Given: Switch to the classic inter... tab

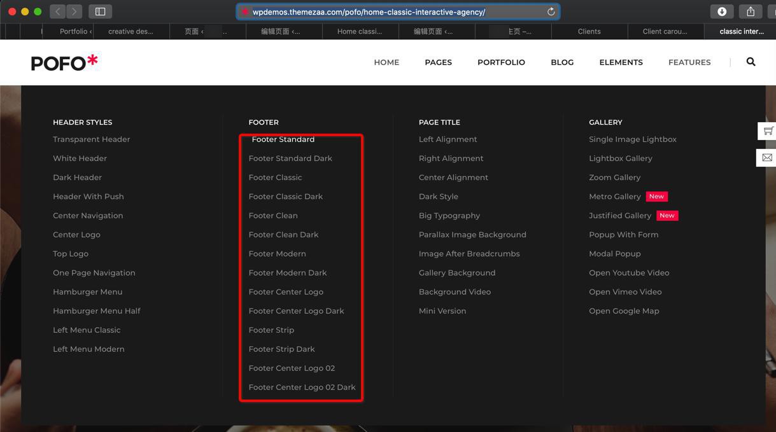Looking at the screenshot, I should click(741, 31).
